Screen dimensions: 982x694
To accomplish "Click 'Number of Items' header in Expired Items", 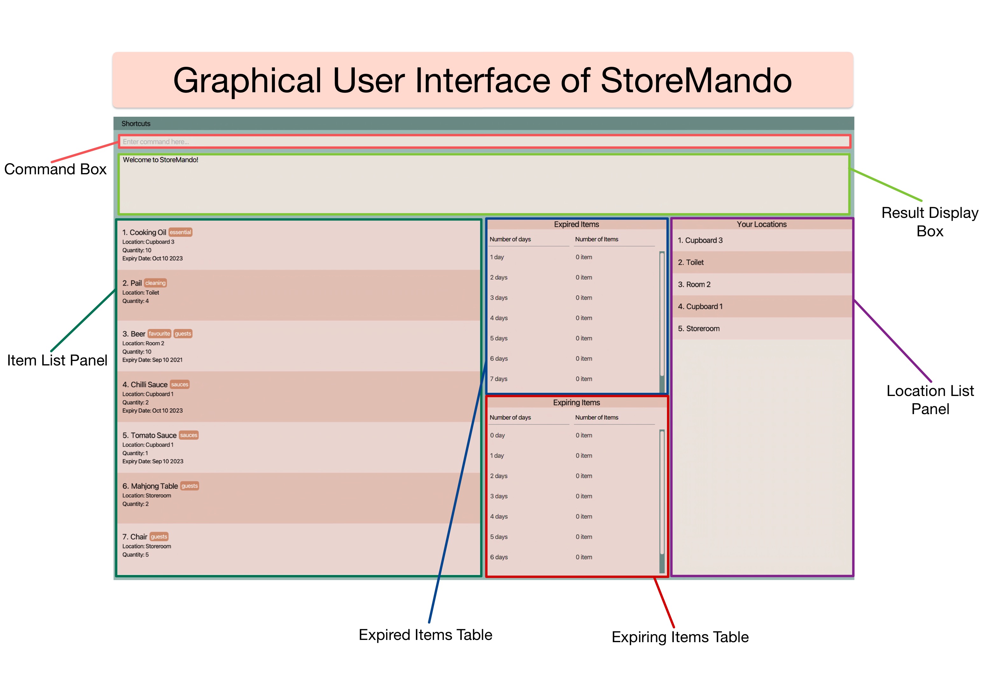I will pos(597,239).
